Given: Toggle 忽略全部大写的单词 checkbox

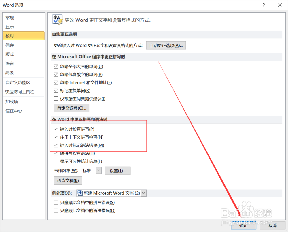Looking at the screenshot, I should [x=56, y=66].
